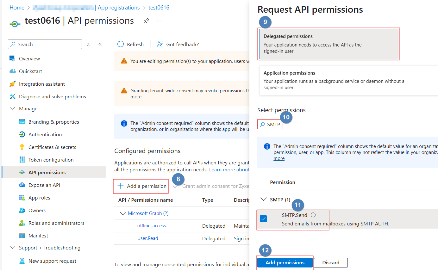
Task: Click the Diagnose and solve problems wrench icon
Action: [x=12, y=96]
